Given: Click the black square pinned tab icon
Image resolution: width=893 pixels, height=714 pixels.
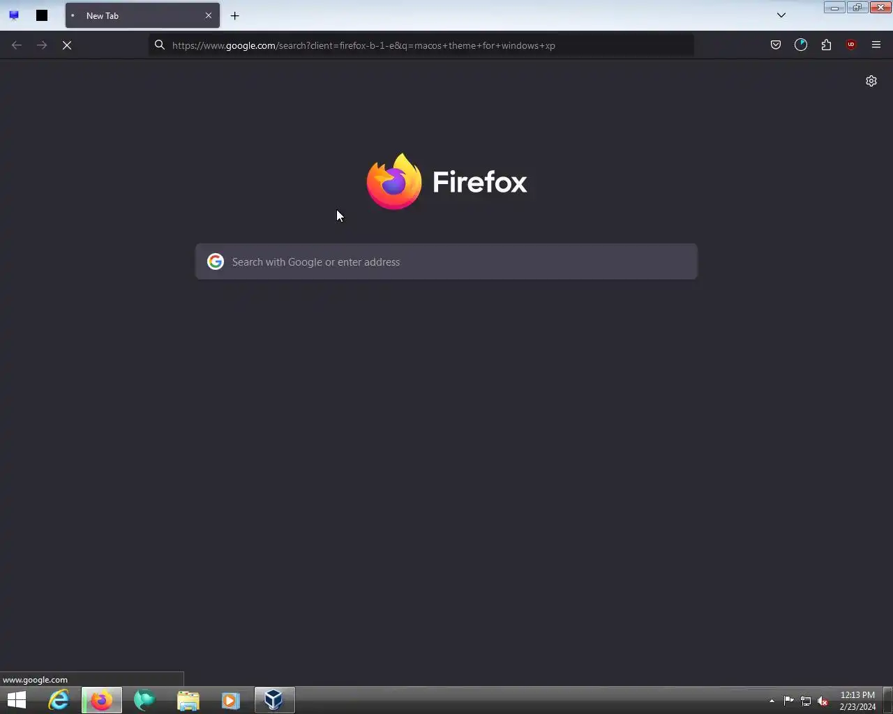Looking at the screenshot, I should point(42,15).
